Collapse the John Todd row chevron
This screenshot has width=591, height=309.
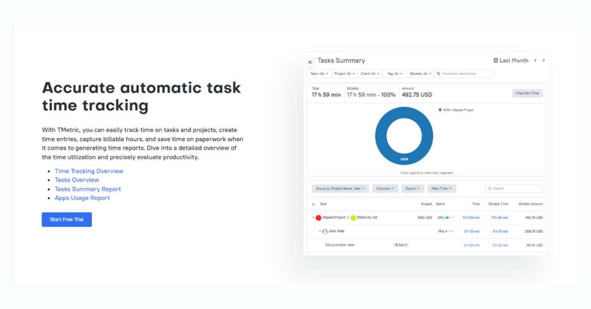(x=320, y=231)
